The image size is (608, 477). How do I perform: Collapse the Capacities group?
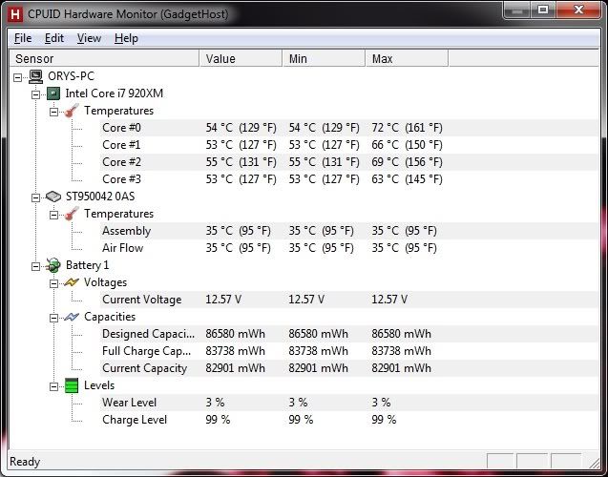pyautogui.click(x=53, y=318)
